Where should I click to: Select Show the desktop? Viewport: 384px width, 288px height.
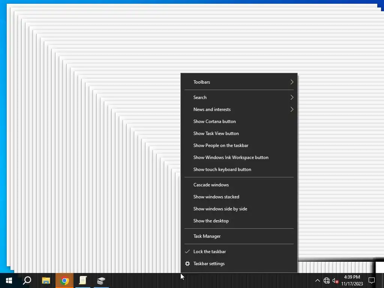point(239,221)
